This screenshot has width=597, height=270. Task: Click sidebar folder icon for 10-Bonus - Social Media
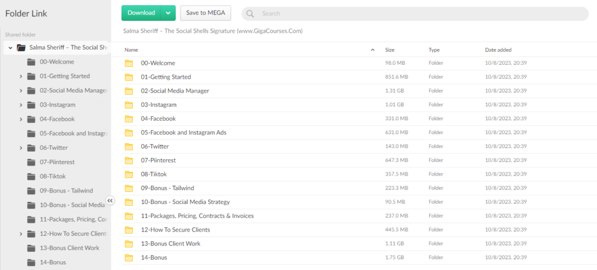pyautogui.click(x=31, y=205)
